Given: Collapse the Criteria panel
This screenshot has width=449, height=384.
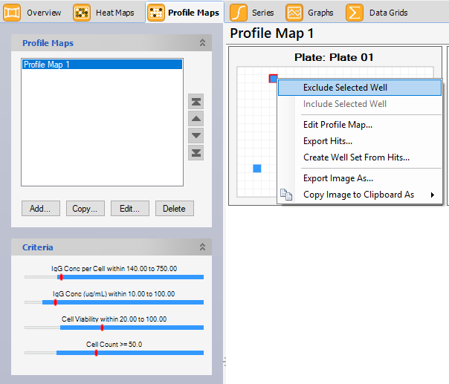Looking at the screenshot, I should (202, 247).
